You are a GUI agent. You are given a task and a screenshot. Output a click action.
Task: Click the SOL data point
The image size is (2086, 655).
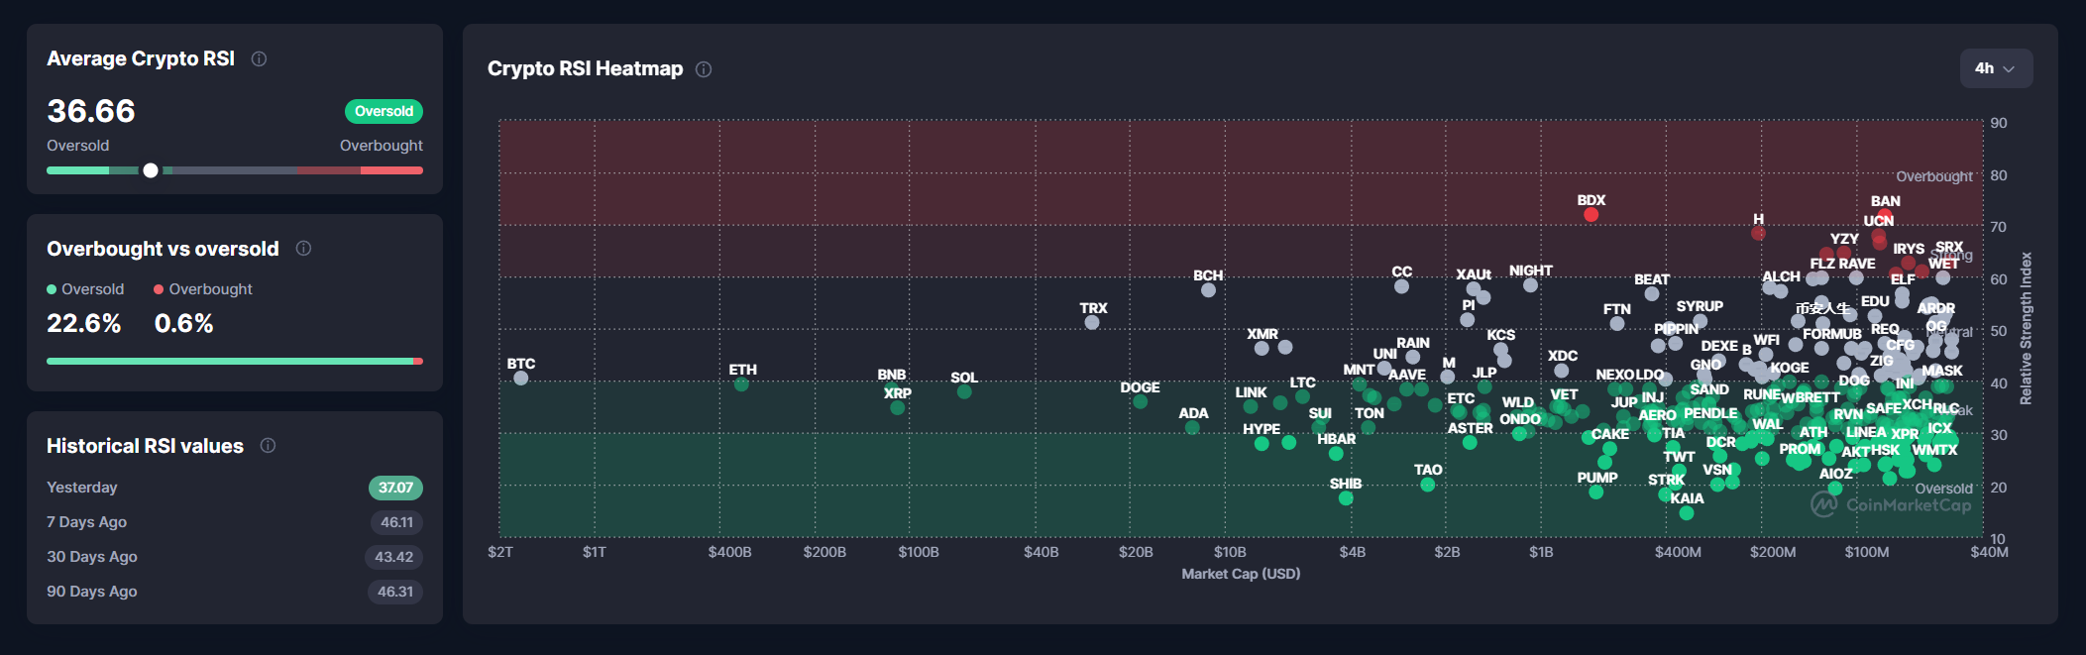(964, 392)
